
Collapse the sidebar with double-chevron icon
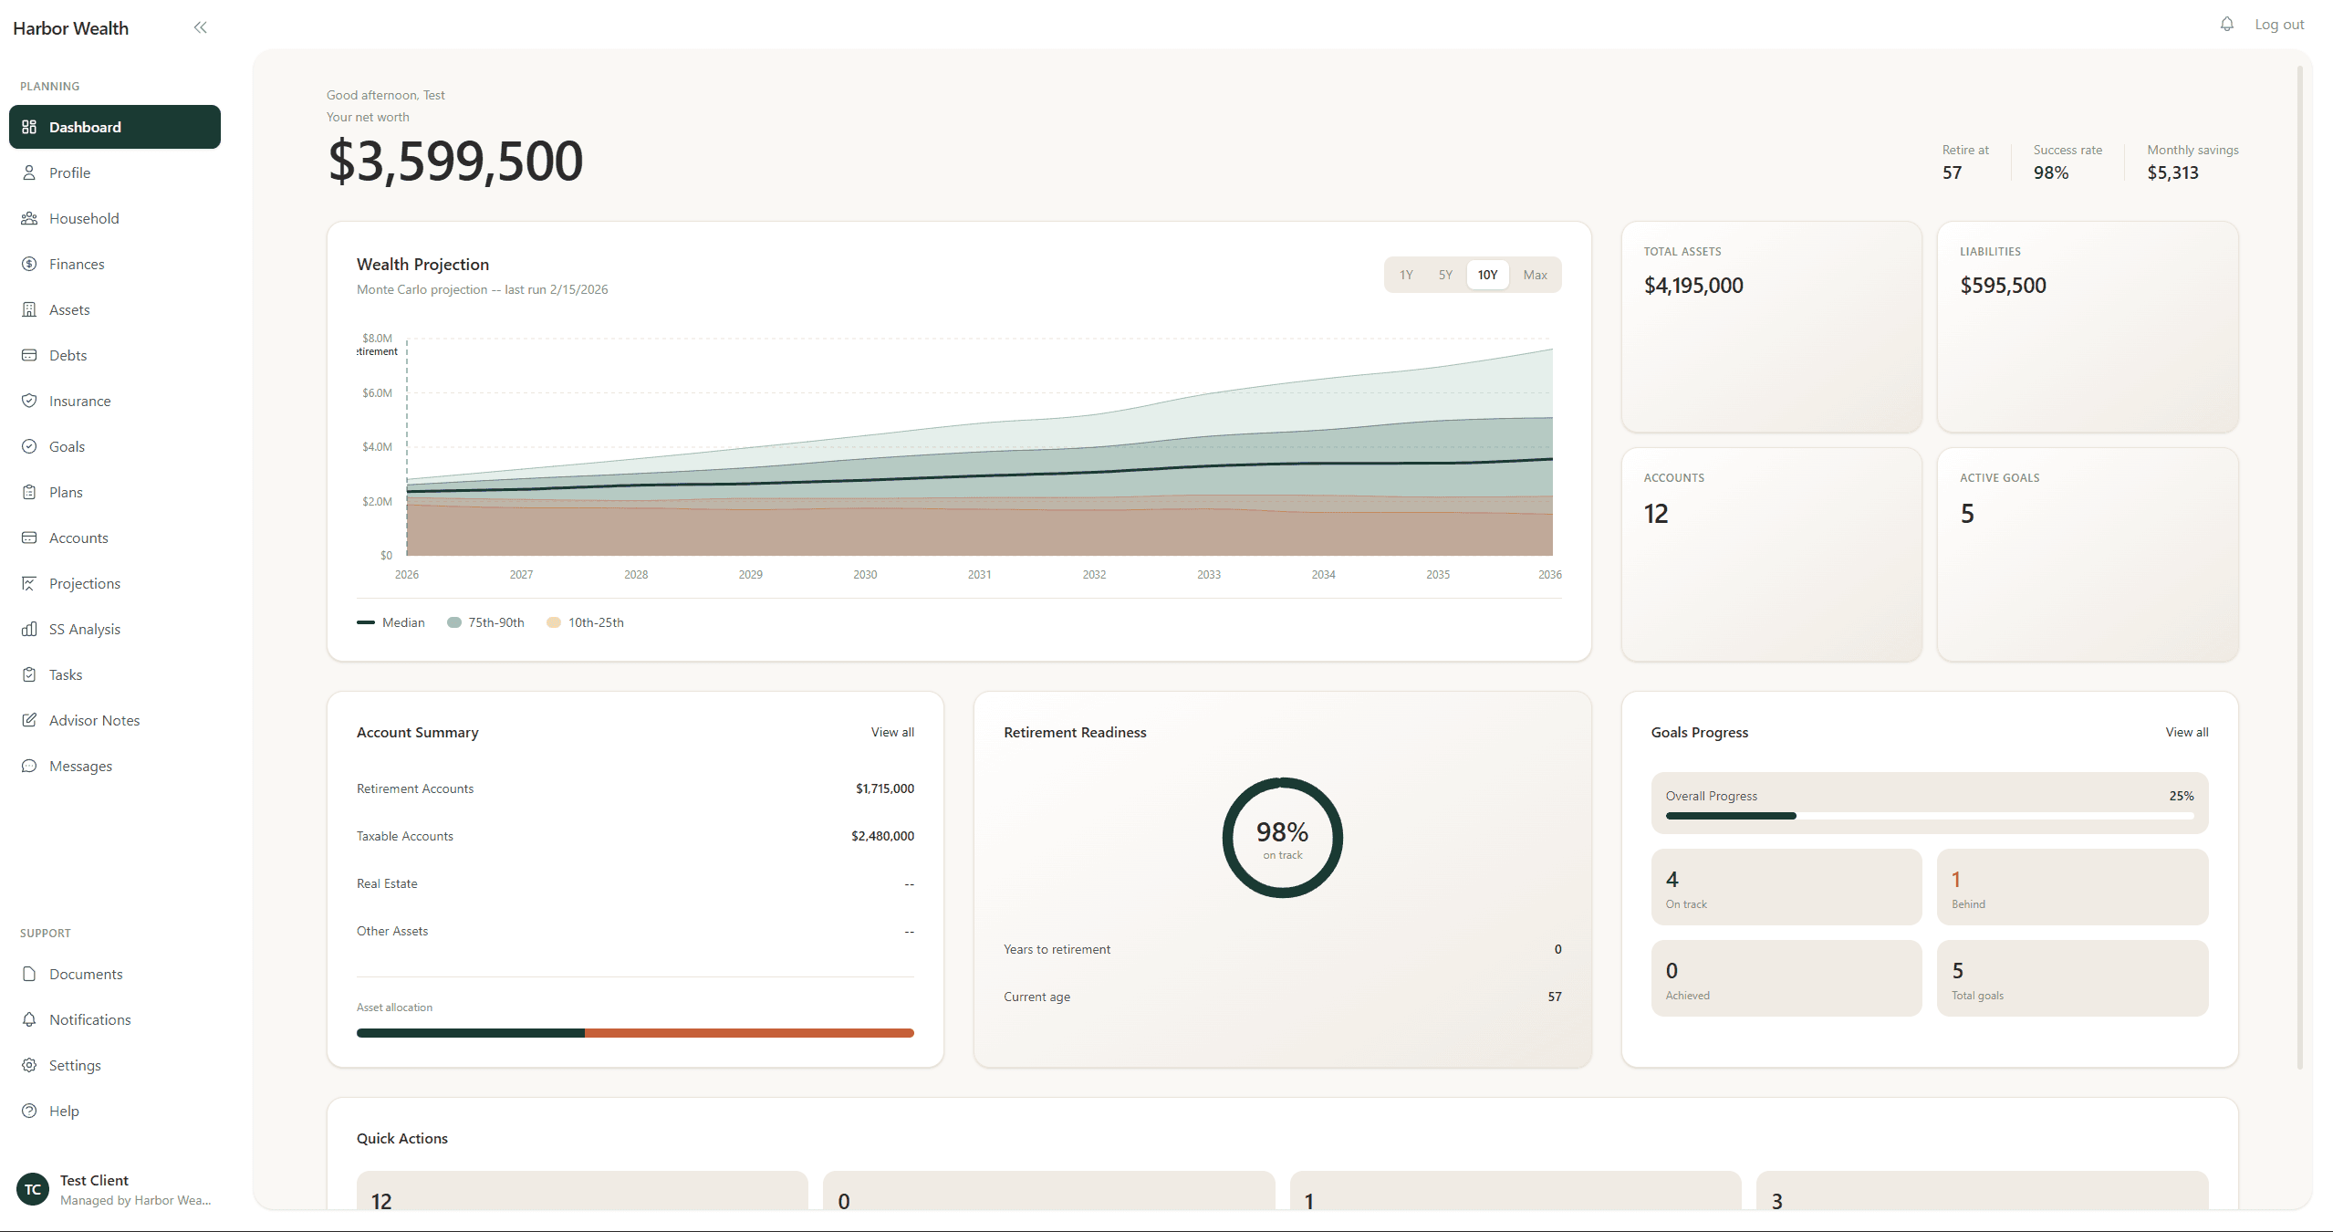tap(201, 27)
